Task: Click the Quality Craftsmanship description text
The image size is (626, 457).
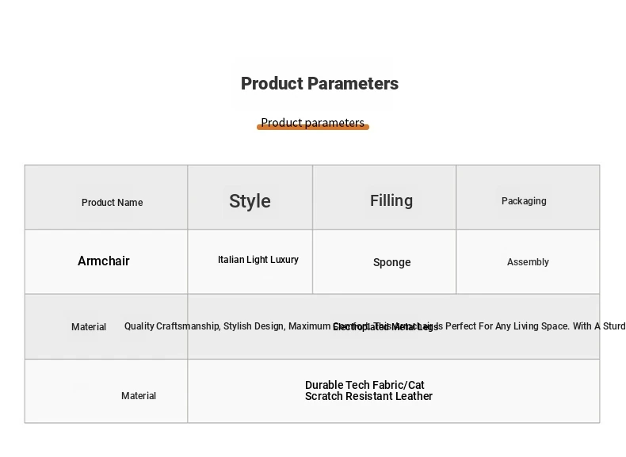Action: tap(375, 326)
